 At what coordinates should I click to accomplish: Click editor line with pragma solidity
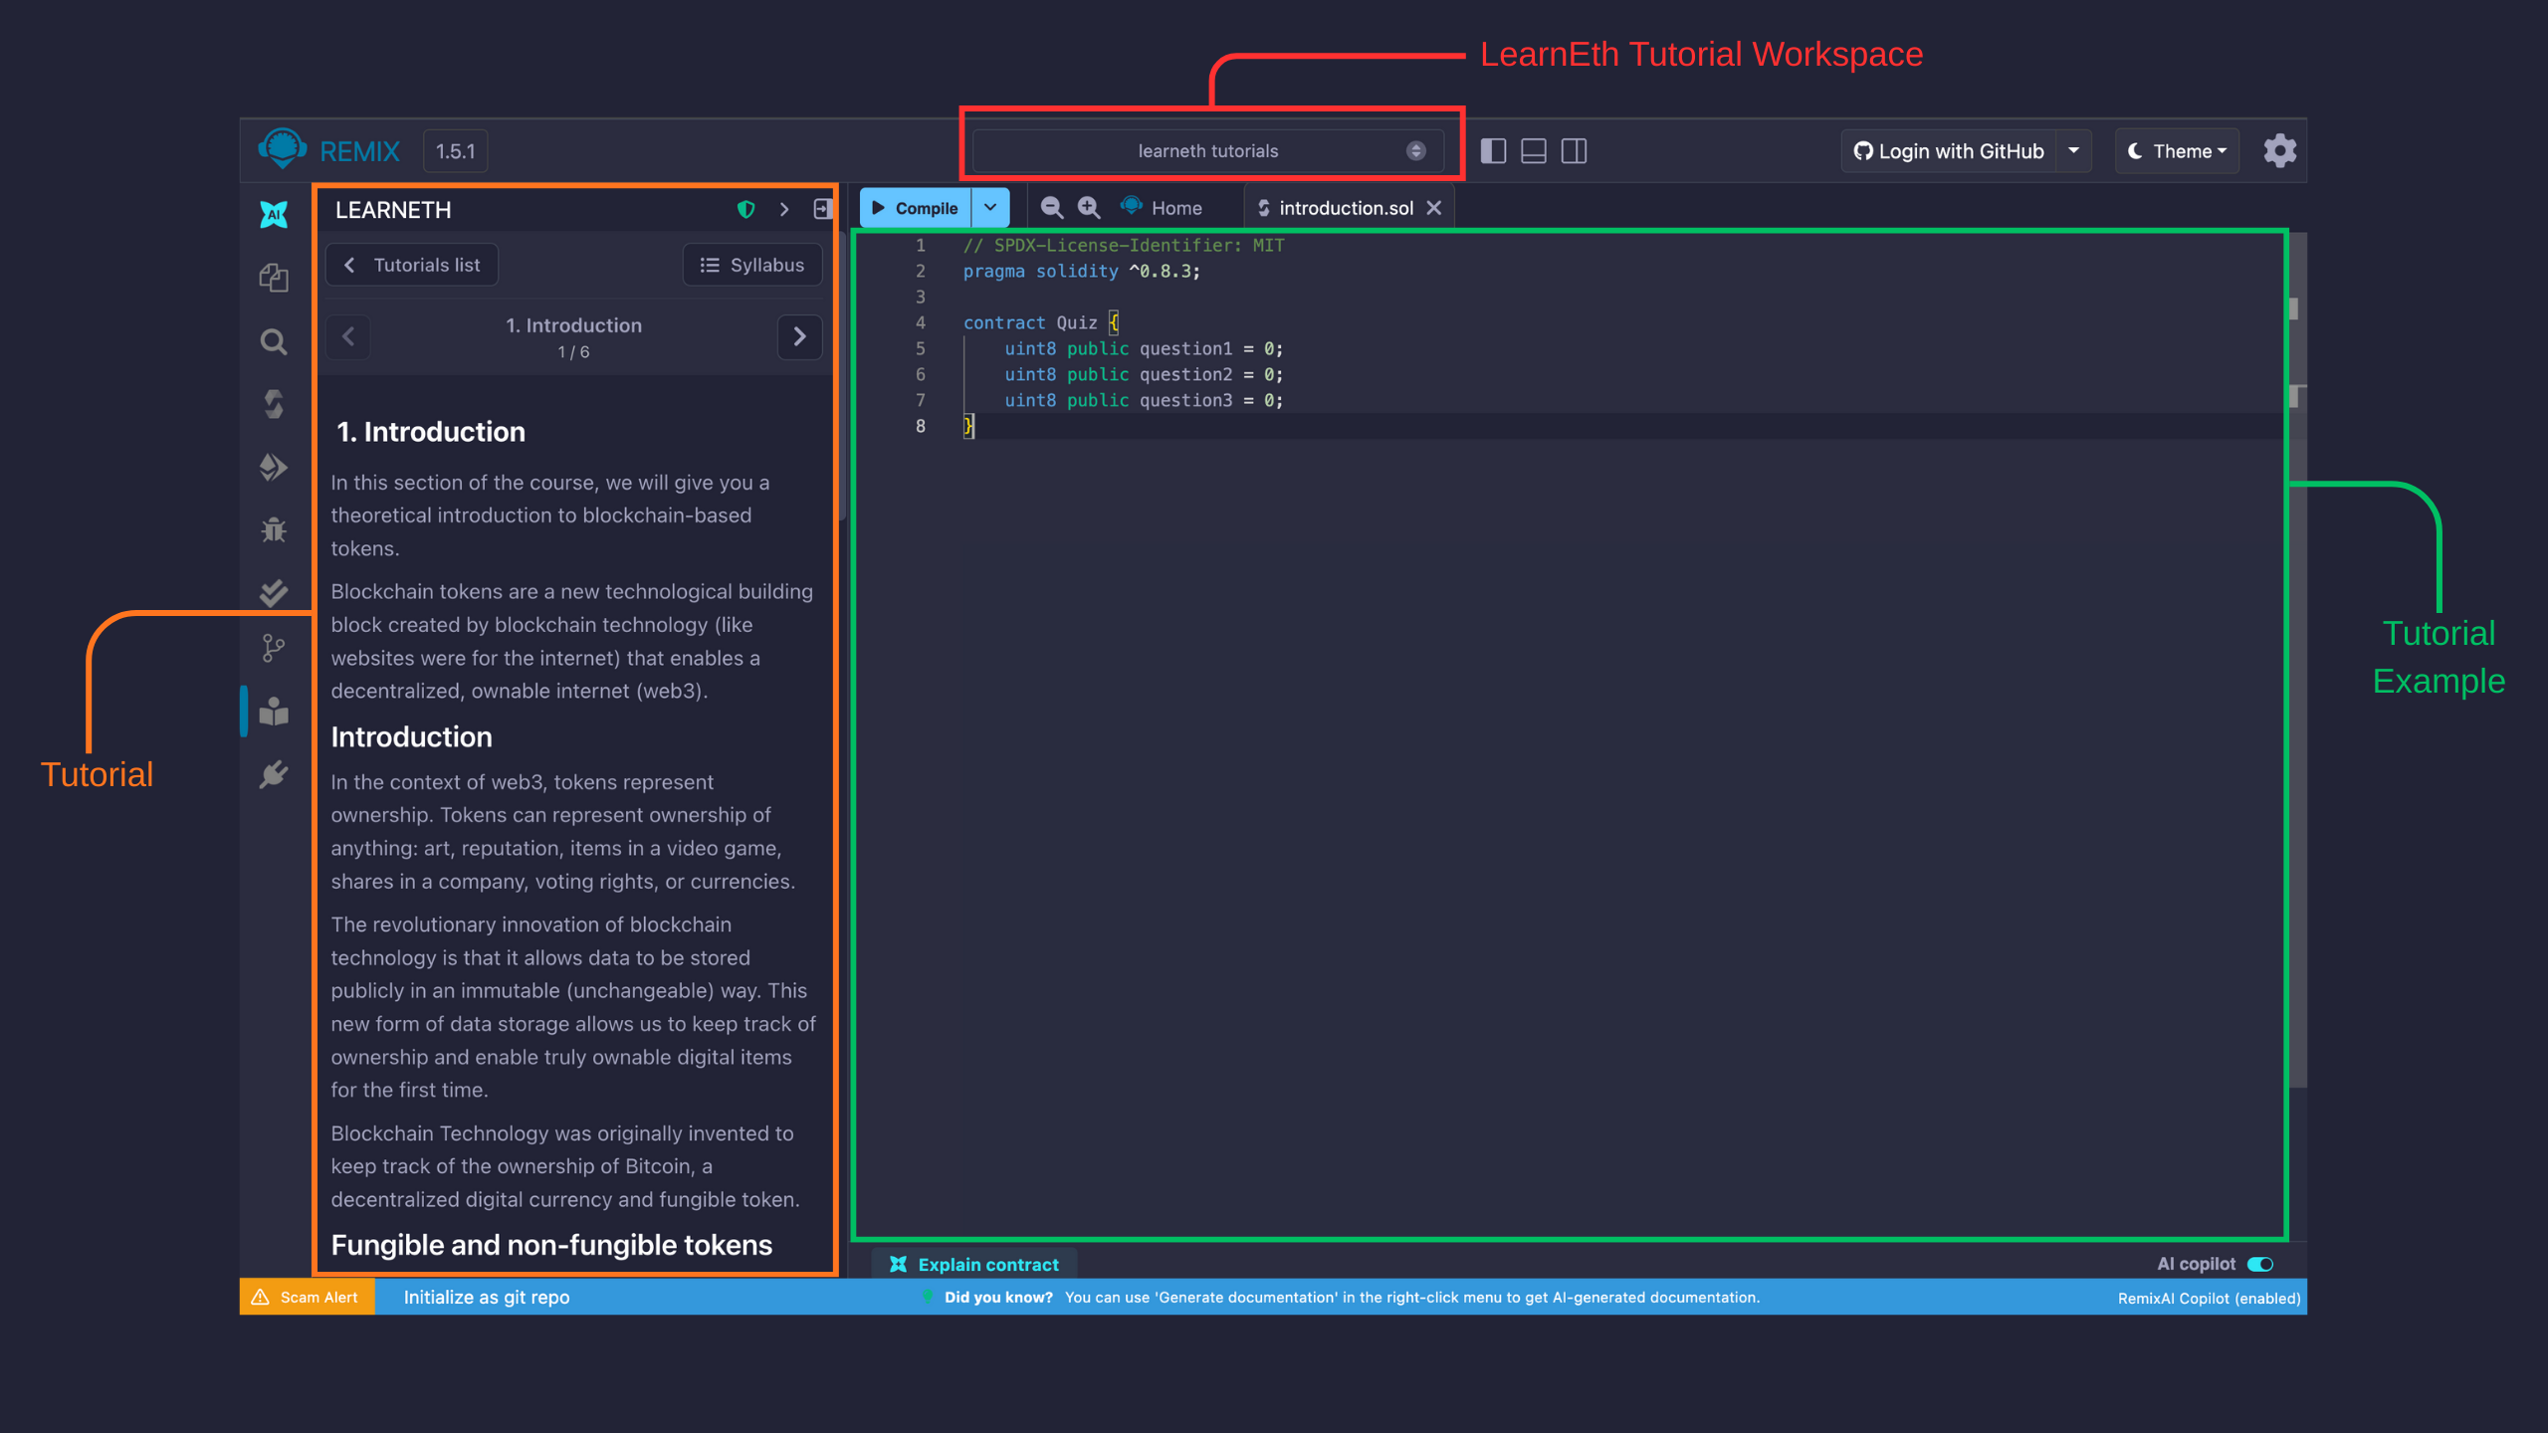1082,271
